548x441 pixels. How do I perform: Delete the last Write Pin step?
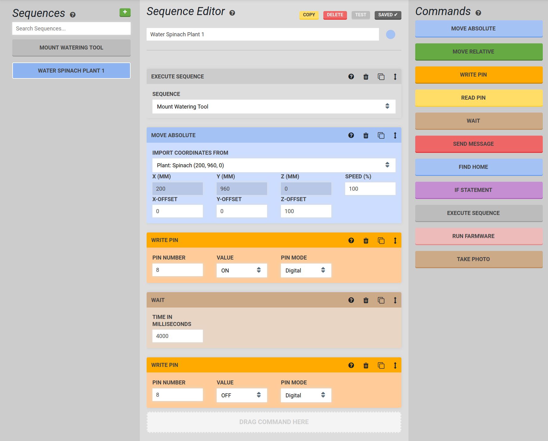(x=366, y=365)
